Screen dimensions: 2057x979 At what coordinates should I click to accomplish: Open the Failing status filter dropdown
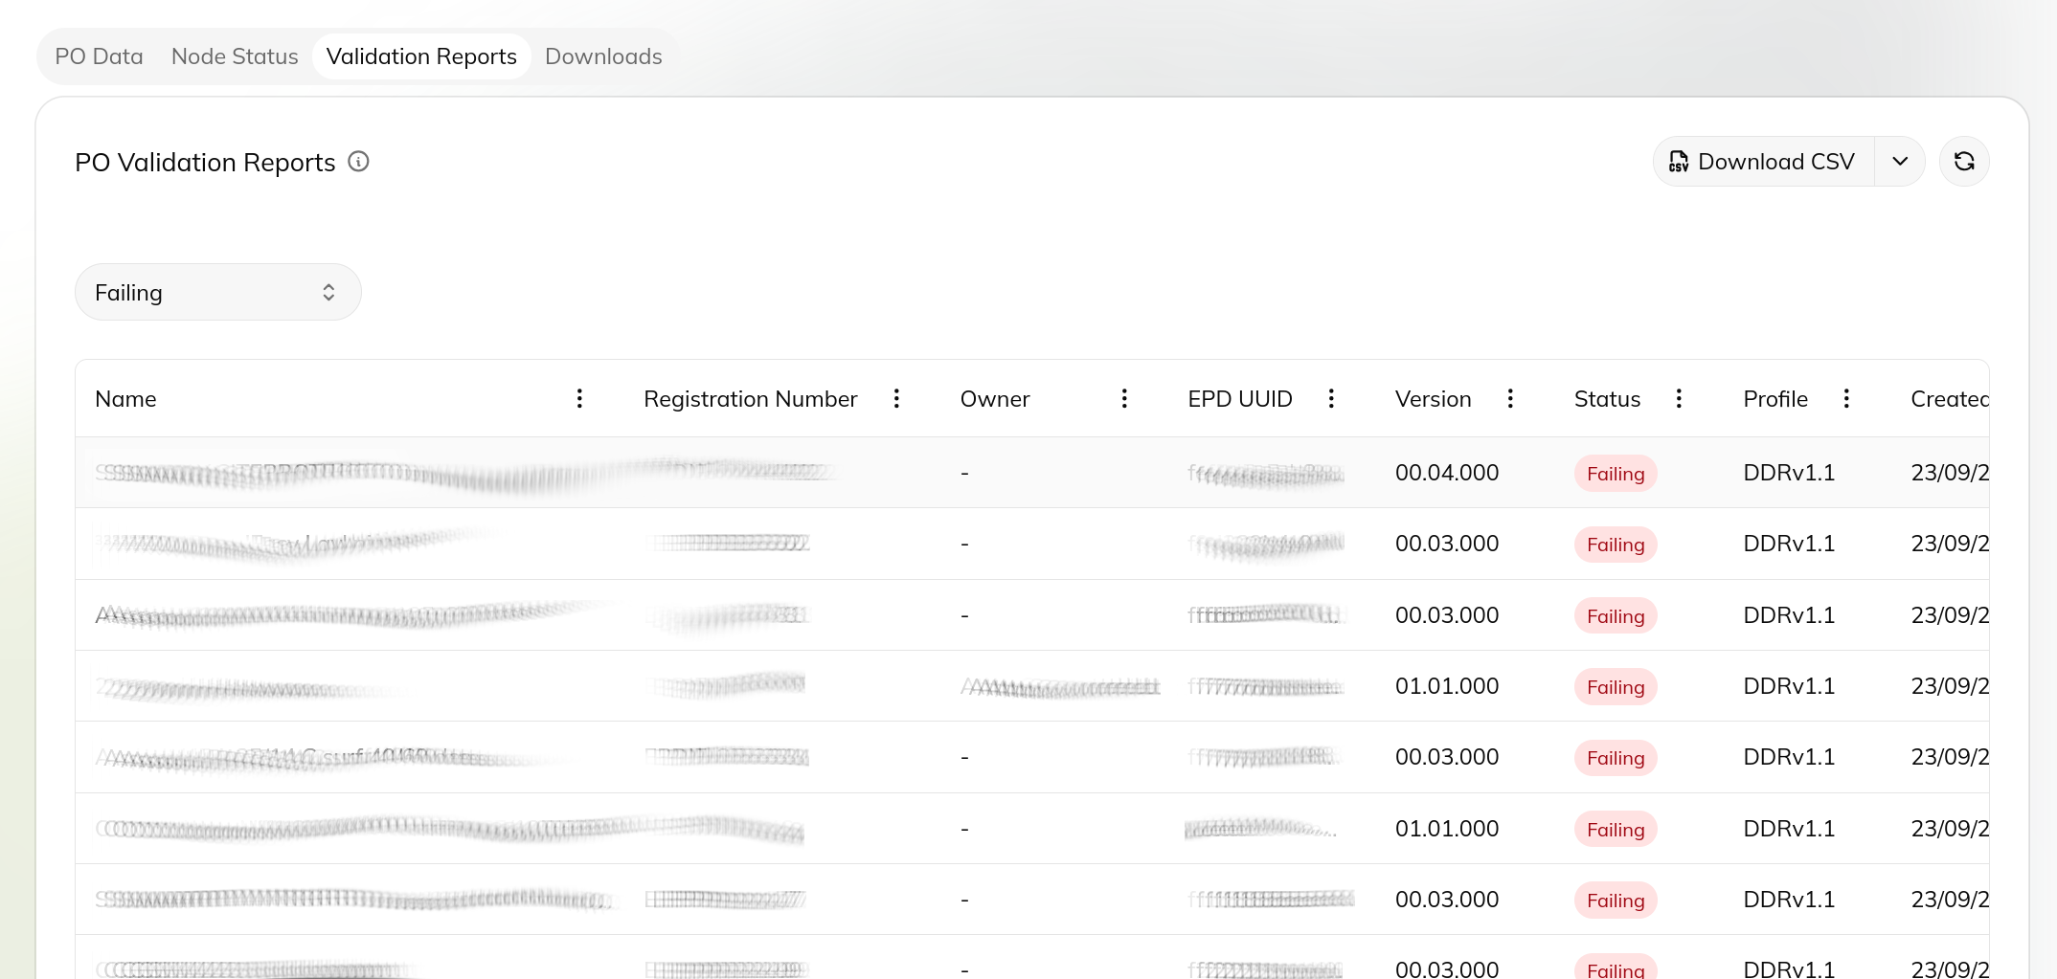(x=218, y=292)
